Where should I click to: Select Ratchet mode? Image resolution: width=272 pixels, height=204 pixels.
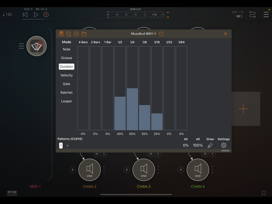click(66, 92)
